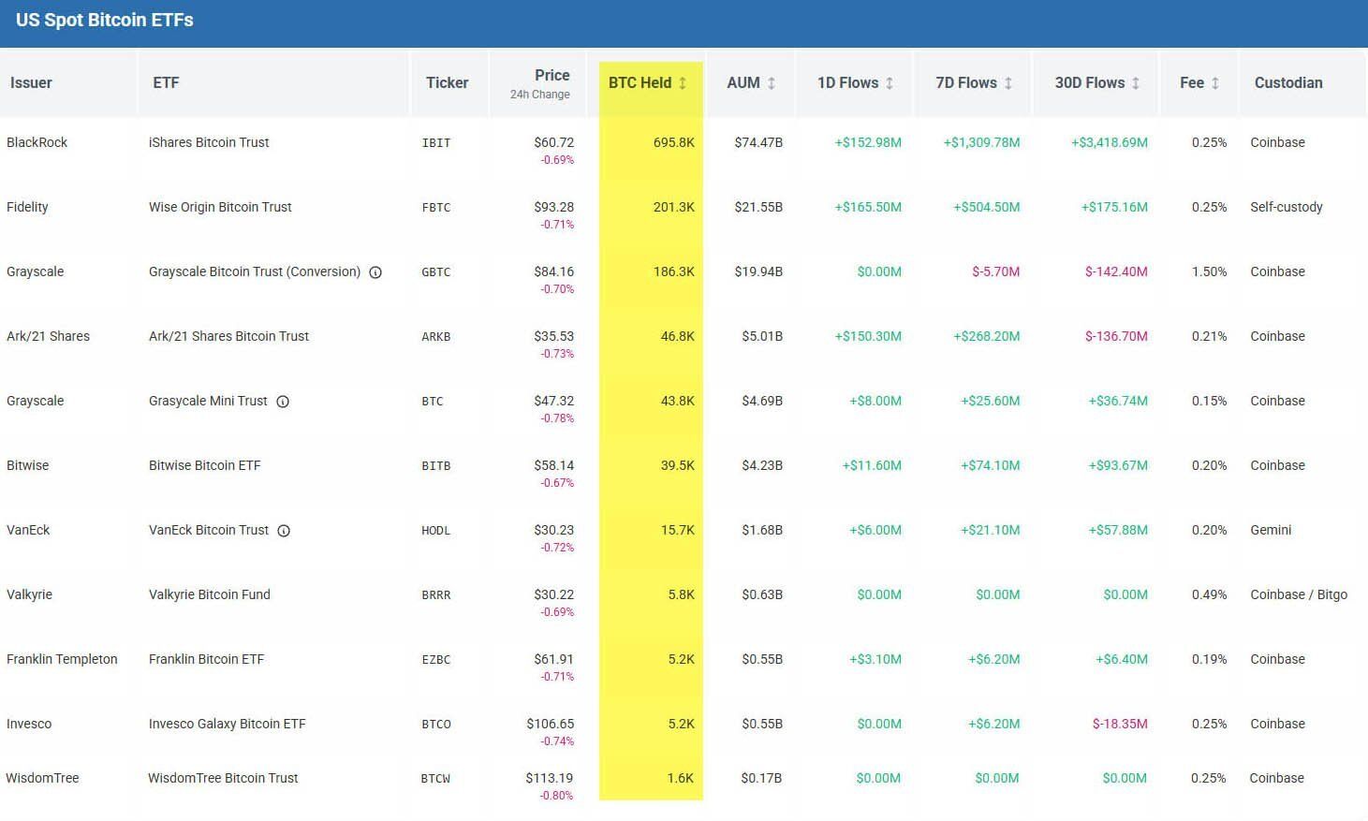Click the BTCO ticker
The height and width of the screenshot is (821, 1368).
[436, 725]
